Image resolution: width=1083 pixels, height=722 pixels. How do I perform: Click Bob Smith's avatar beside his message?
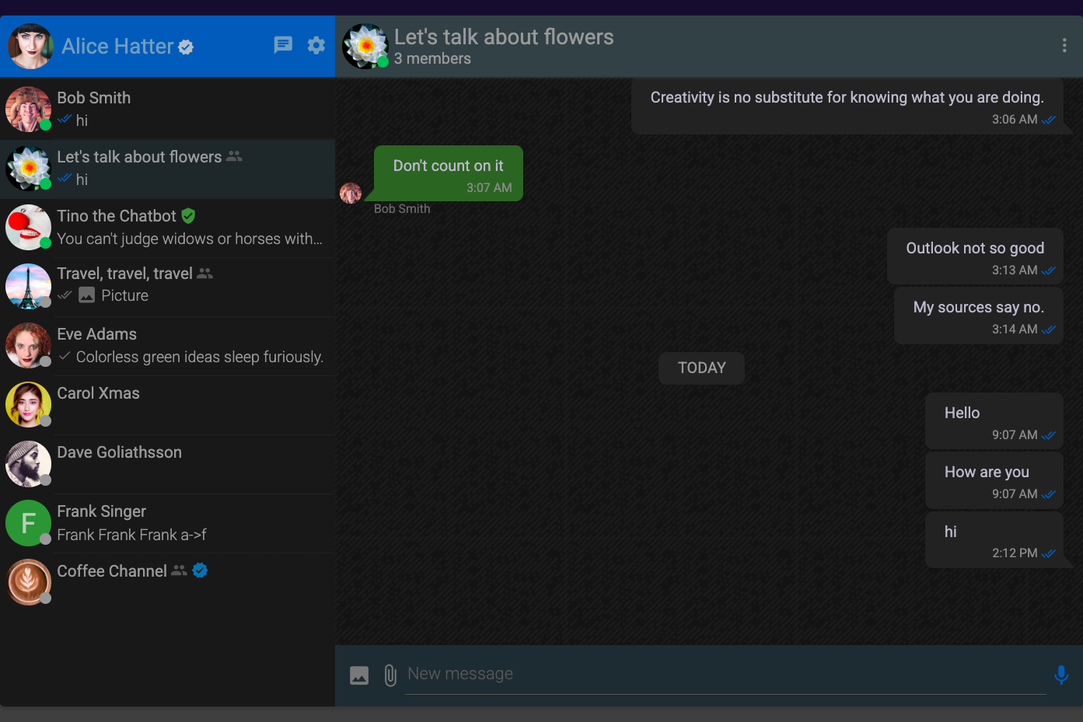pyautogui.click(x=351, y=193)
